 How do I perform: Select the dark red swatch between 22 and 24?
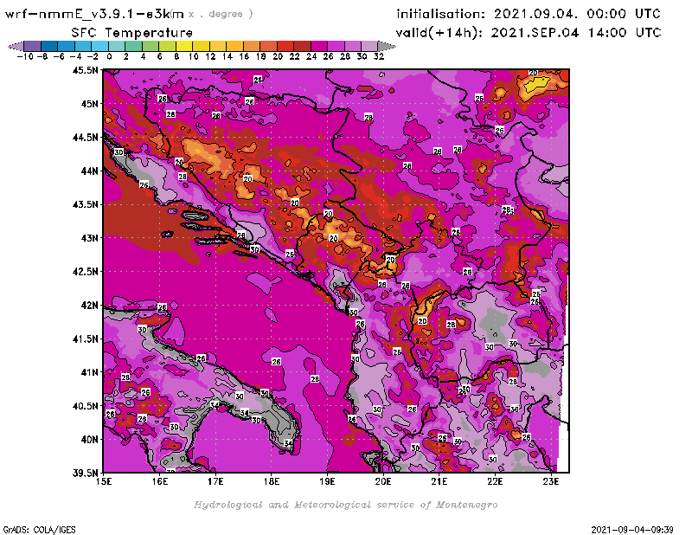point(302,46)
